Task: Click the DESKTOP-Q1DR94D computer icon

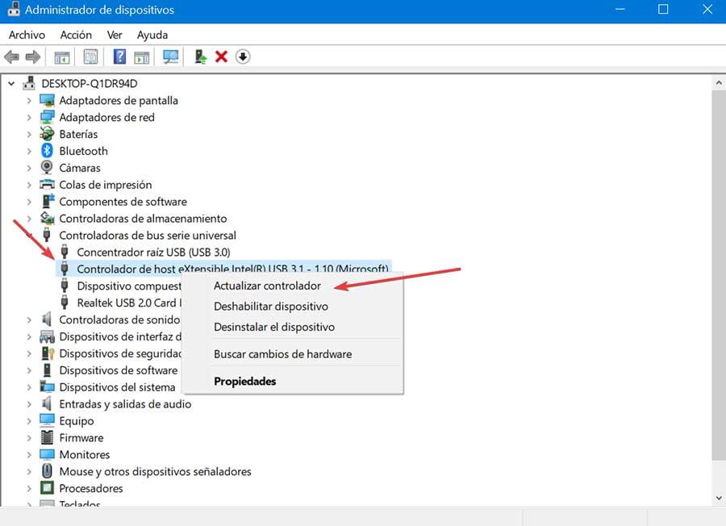Action: click(x=29, y=83)
